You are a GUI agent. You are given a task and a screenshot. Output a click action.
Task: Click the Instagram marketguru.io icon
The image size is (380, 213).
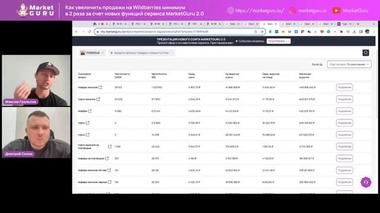coord(293,11)
